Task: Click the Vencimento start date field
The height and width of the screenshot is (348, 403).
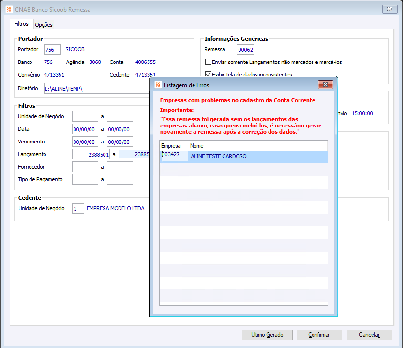Action: pos(85,142)
